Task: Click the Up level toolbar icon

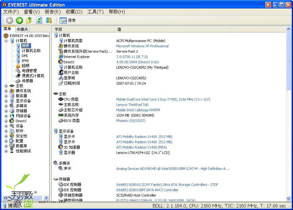Action: (x=29, y=20)
